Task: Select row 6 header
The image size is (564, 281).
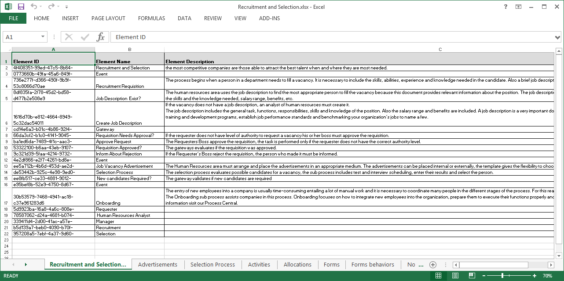Action: pos(6,114)
